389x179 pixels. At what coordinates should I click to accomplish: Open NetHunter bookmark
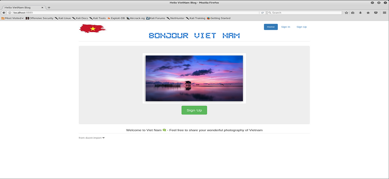tap(175, 18)
